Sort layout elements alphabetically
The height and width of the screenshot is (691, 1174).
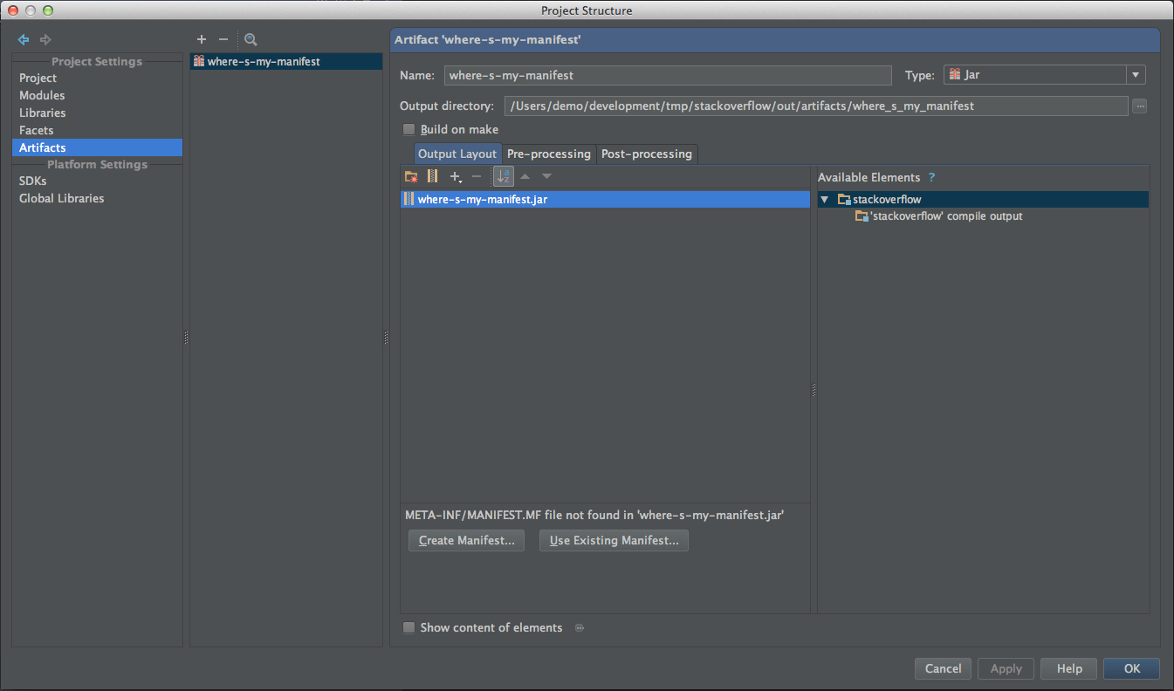click(503, 175)
